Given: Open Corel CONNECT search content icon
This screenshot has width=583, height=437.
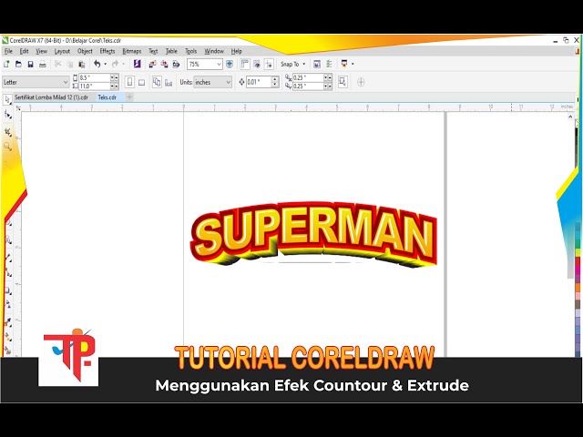Looking at the screenshot, I should tap(138, 64).
